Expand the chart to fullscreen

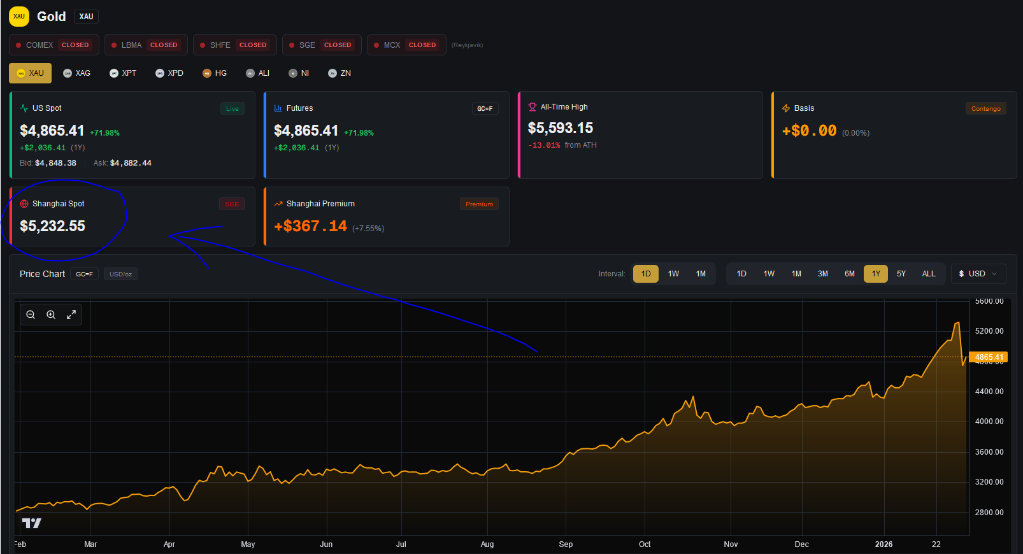[71, 315]
